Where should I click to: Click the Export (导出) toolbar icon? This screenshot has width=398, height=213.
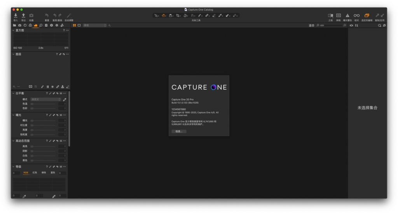[x=23, y=16]
